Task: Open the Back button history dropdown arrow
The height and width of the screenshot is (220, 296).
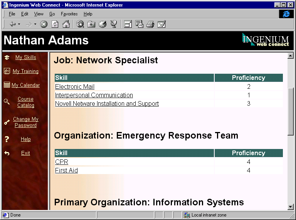Action: [19, 24]
